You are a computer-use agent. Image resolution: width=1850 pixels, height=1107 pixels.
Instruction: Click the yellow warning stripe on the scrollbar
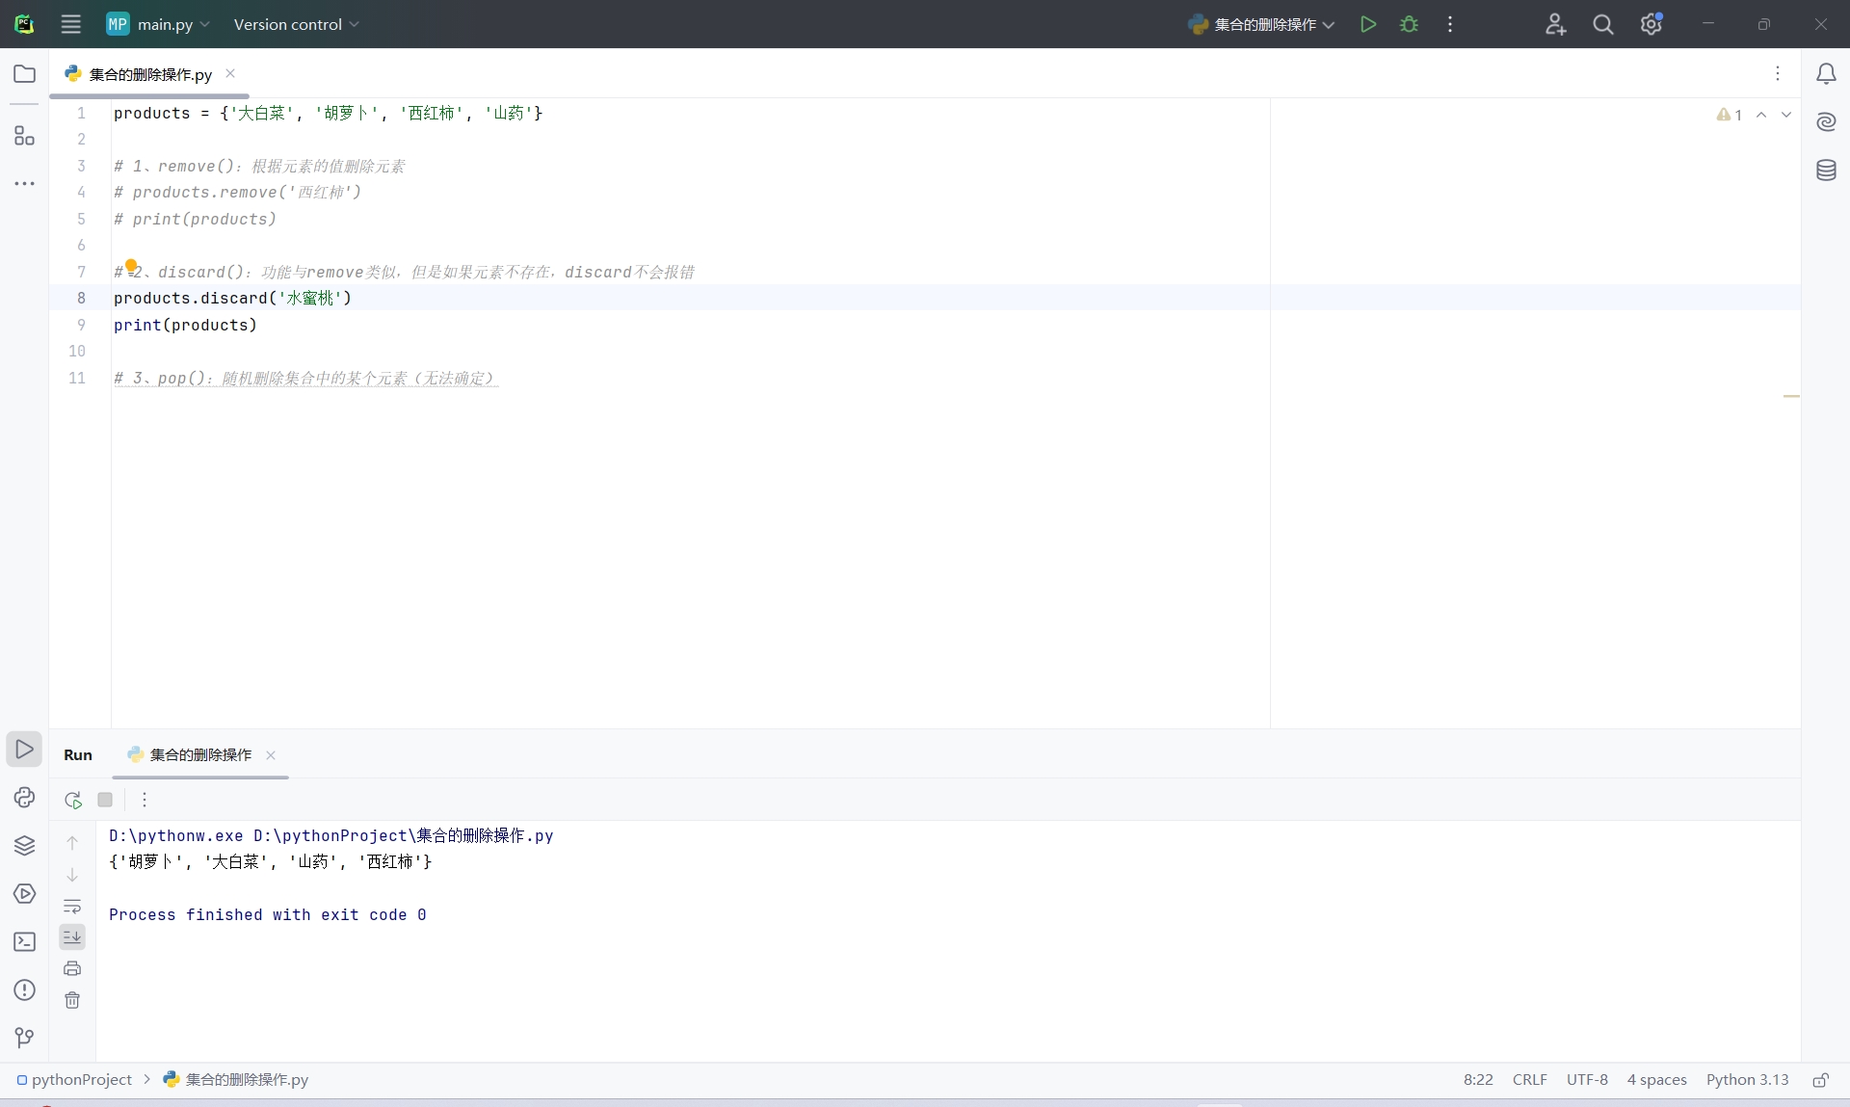(x=1791, y=396)
